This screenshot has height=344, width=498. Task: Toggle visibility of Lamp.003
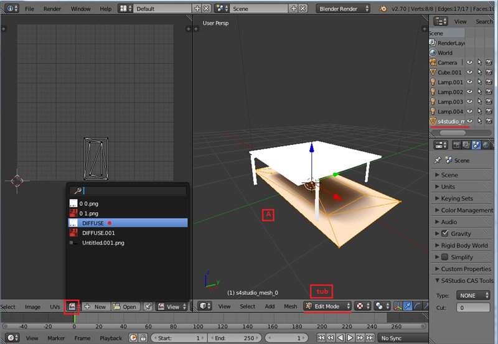tap(470, 101)
